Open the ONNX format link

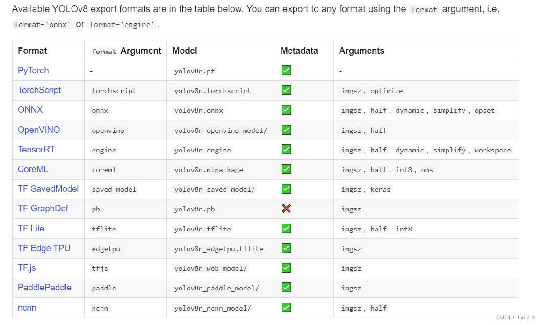[x=30, y=110]
